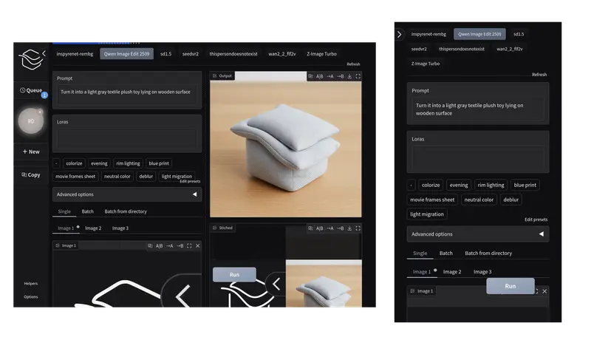The height and width of the screenshot is (340, 591).
Task: Send Stiched image to slot A
Action: [330, 228]
